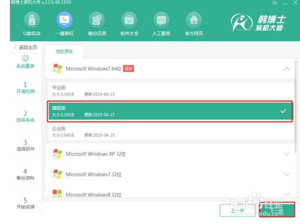The image size is (300, 224).
Task: Click the Microsoft Windows8 32位 title
Action: point(93,195)
